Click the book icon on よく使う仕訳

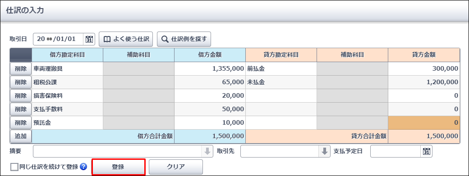[x=107, y=39]
